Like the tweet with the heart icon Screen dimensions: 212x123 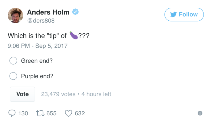tap(68, 113)
